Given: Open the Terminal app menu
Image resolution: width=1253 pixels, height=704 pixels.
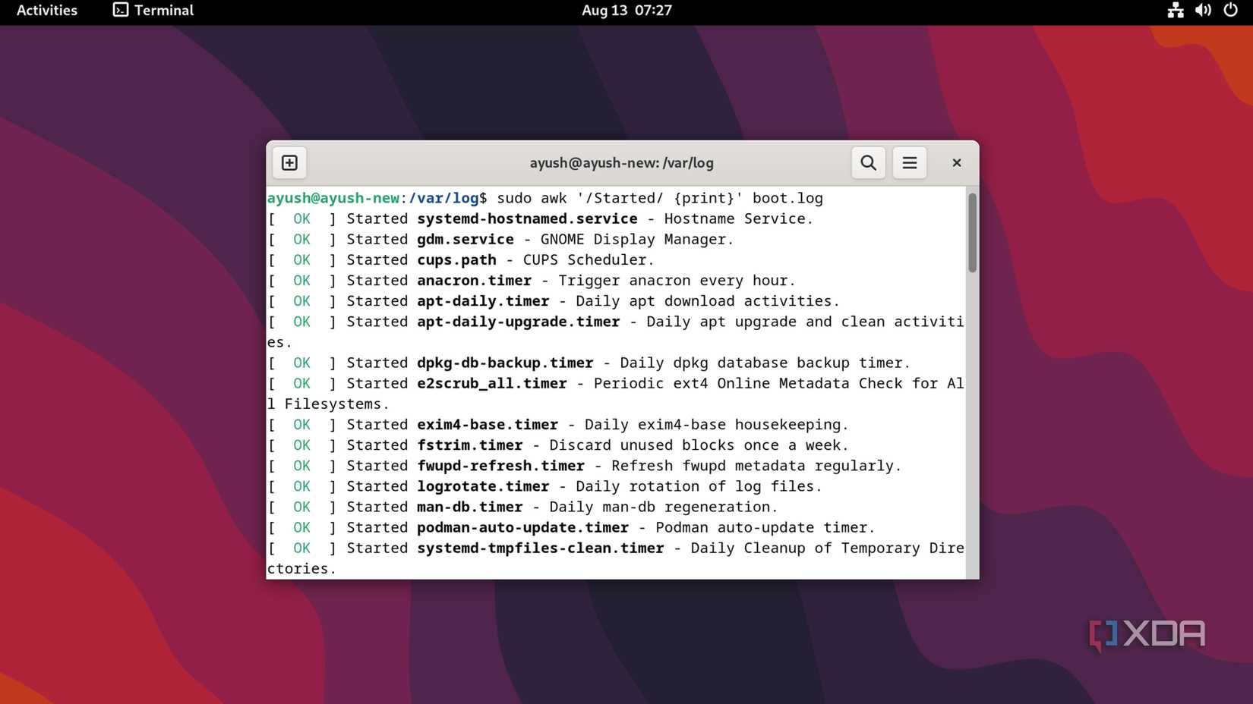Looking at the screenshot, I should (x=151, y=11).
